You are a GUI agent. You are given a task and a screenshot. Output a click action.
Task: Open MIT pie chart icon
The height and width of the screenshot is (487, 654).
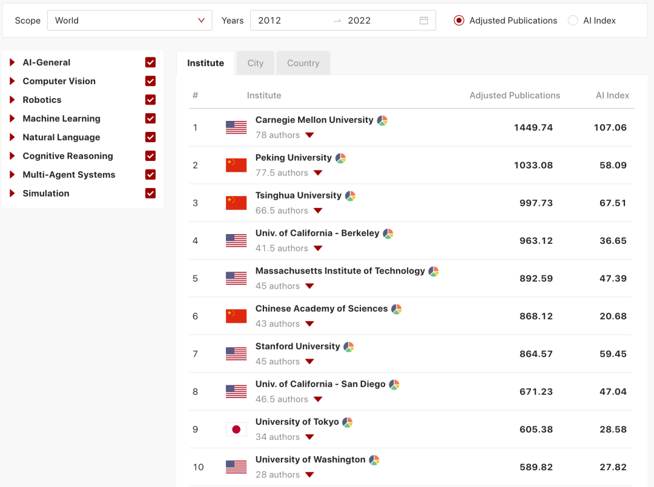coord(434,272)
